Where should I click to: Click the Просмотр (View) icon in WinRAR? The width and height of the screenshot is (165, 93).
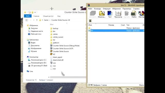tap(118, 14)
